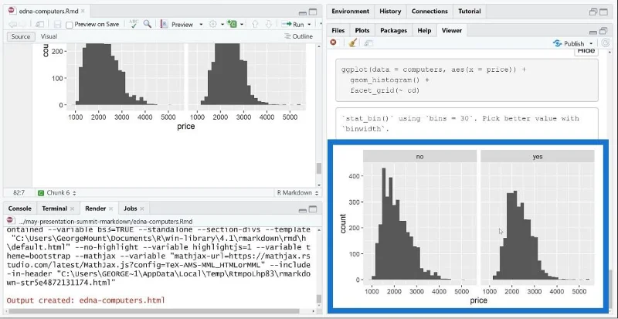Open the Connections tab
Viewport: 618px width, 319px height.
[430, 12]
